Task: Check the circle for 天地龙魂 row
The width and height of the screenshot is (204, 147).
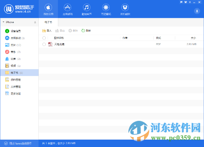Action: pos(44,44)
